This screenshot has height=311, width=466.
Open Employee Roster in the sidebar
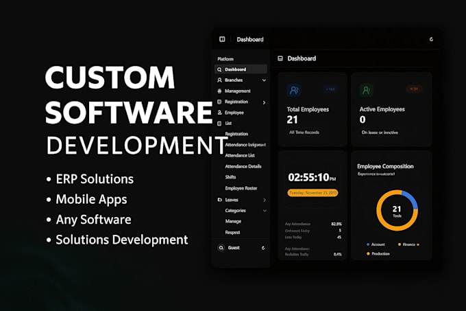tap(241, 188)
